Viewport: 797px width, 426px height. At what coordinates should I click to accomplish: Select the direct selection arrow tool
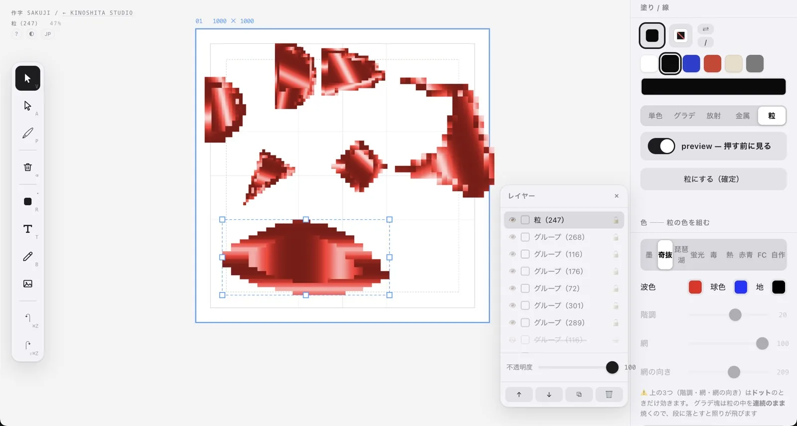(x=27, y=106)
